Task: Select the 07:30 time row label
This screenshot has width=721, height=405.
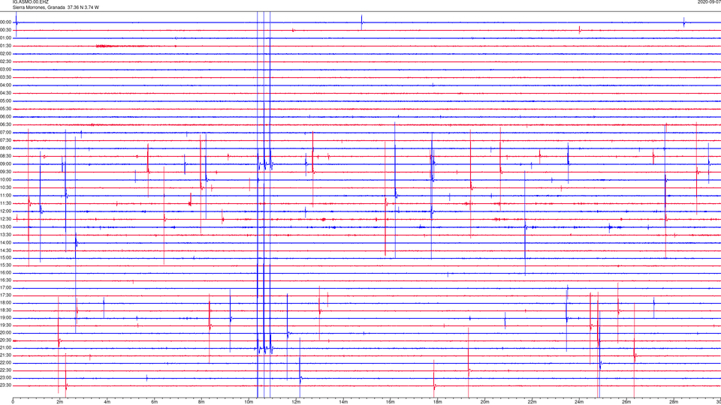Action: point(6,140)
